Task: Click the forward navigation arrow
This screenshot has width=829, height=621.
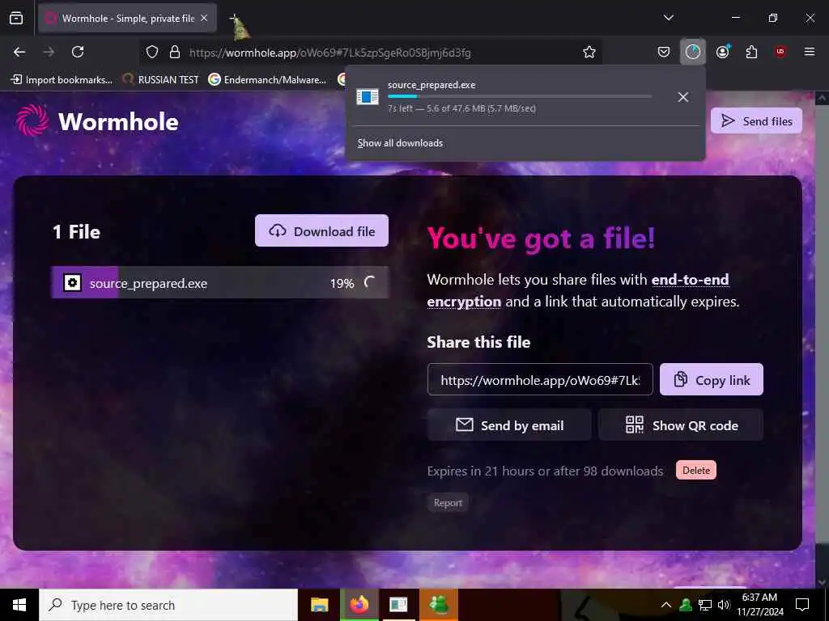Action: [49, 52]
